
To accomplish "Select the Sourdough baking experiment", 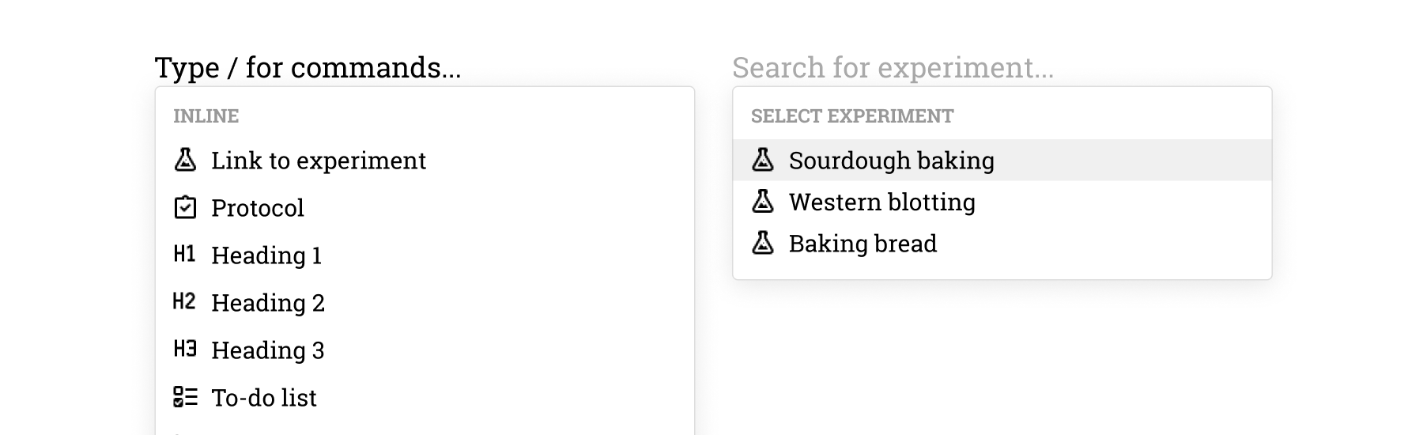I will [891, 161].
